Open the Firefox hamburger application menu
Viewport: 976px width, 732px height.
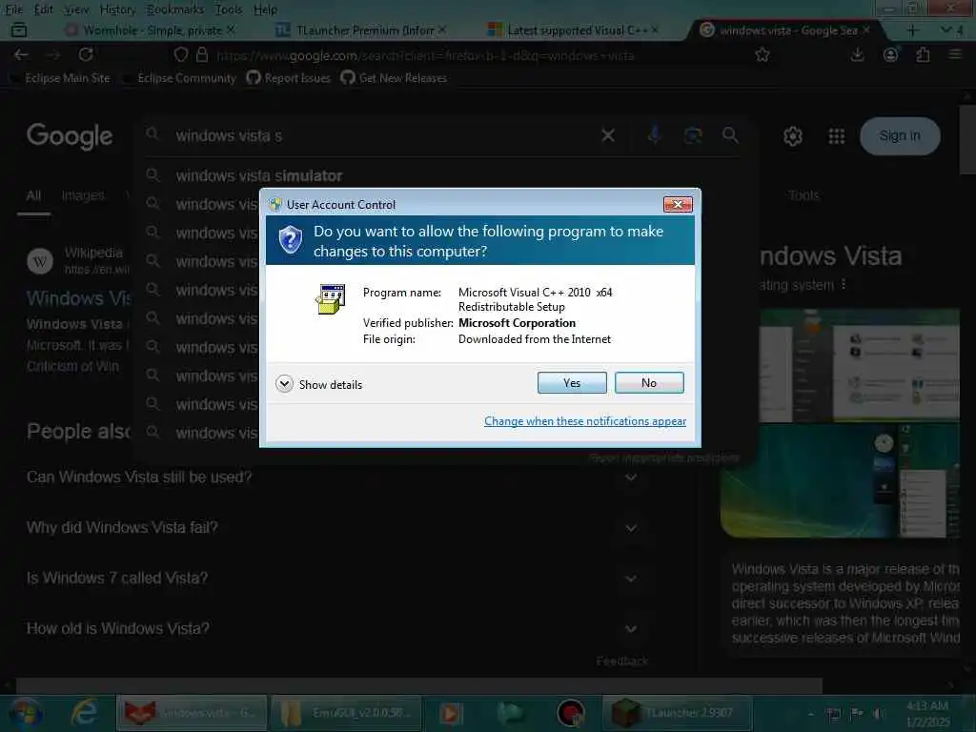(x=955, y=54)
